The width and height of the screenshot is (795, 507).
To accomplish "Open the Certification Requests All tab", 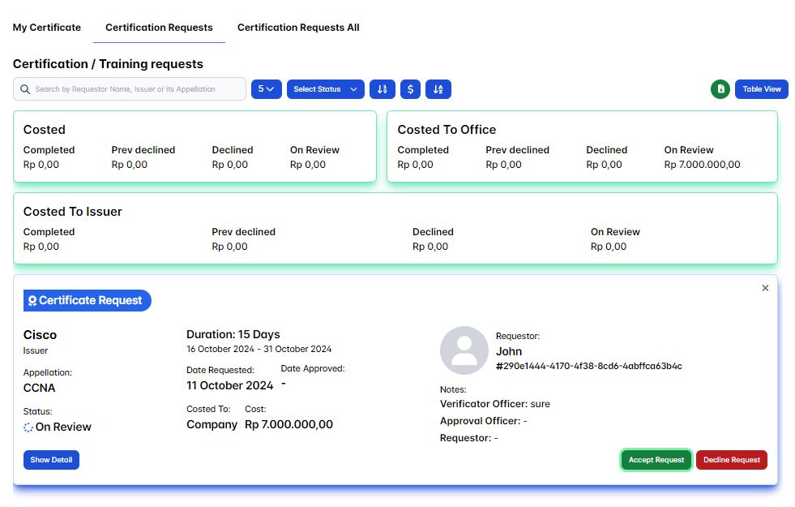I will (x=298, y=28).
